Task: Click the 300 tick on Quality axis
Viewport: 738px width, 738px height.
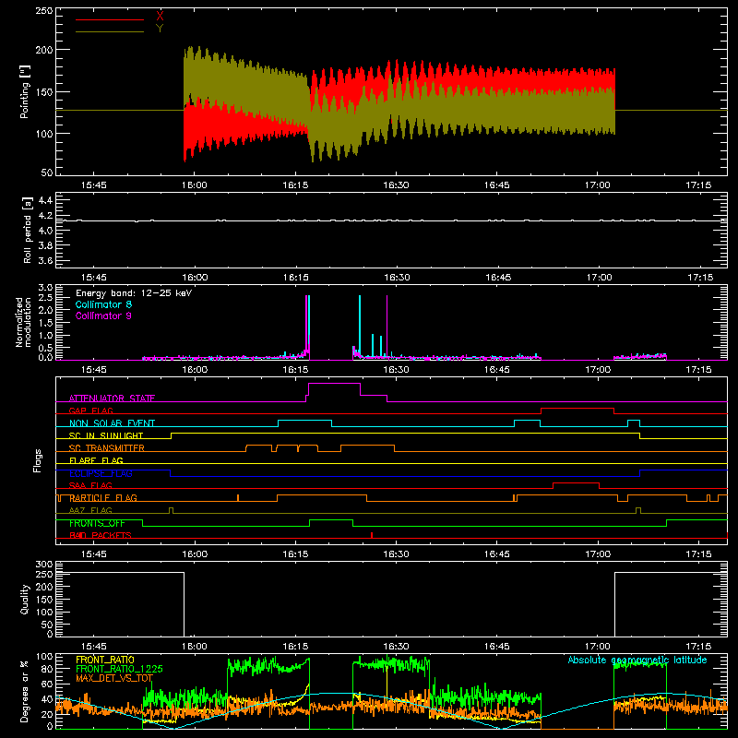Action: click(44, 565)
